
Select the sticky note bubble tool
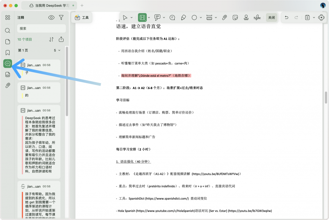click(x=172, y=17)
